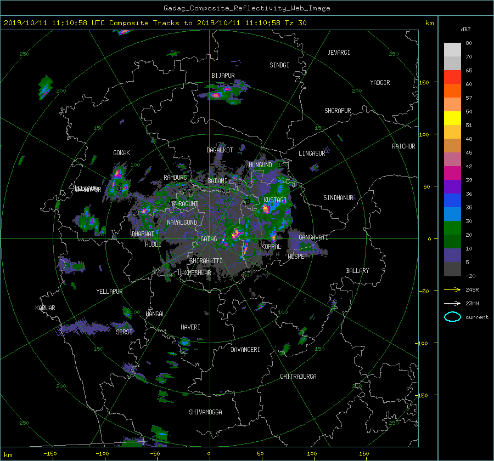Click the -150 value on bottom km axis

(50, 454)
